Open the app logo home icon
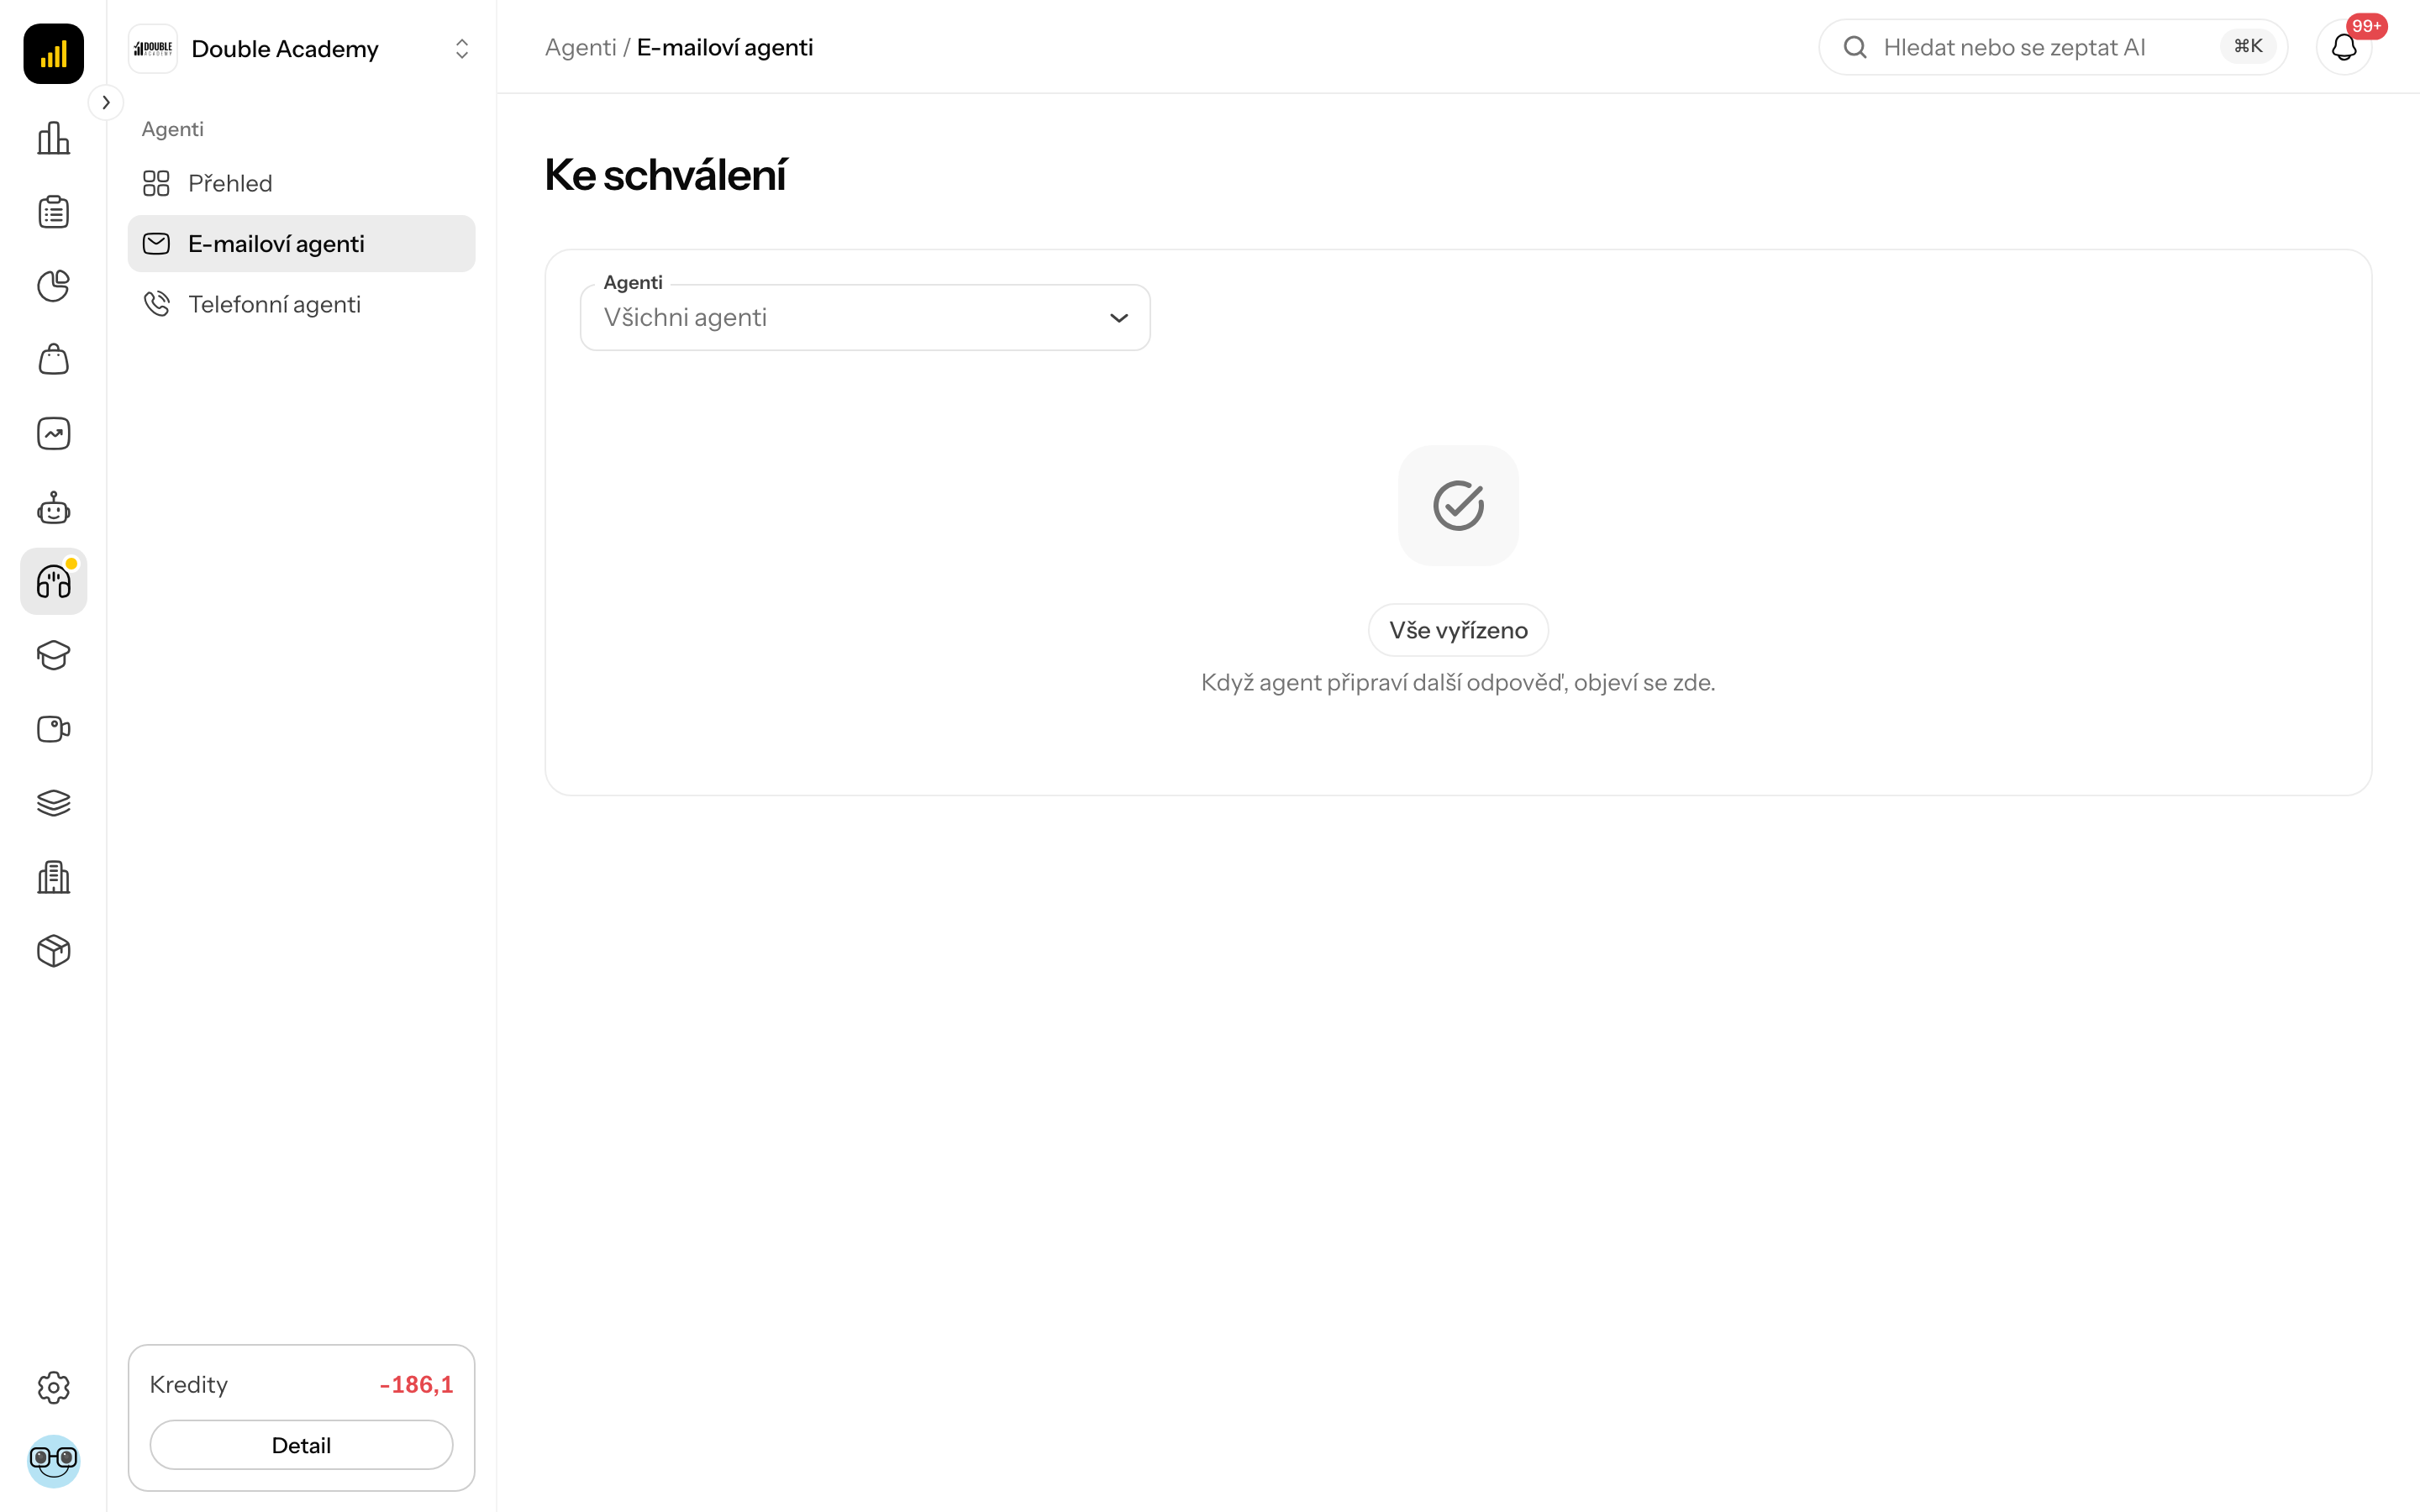Screen dimensions: 2420x1512 (53, 53)
